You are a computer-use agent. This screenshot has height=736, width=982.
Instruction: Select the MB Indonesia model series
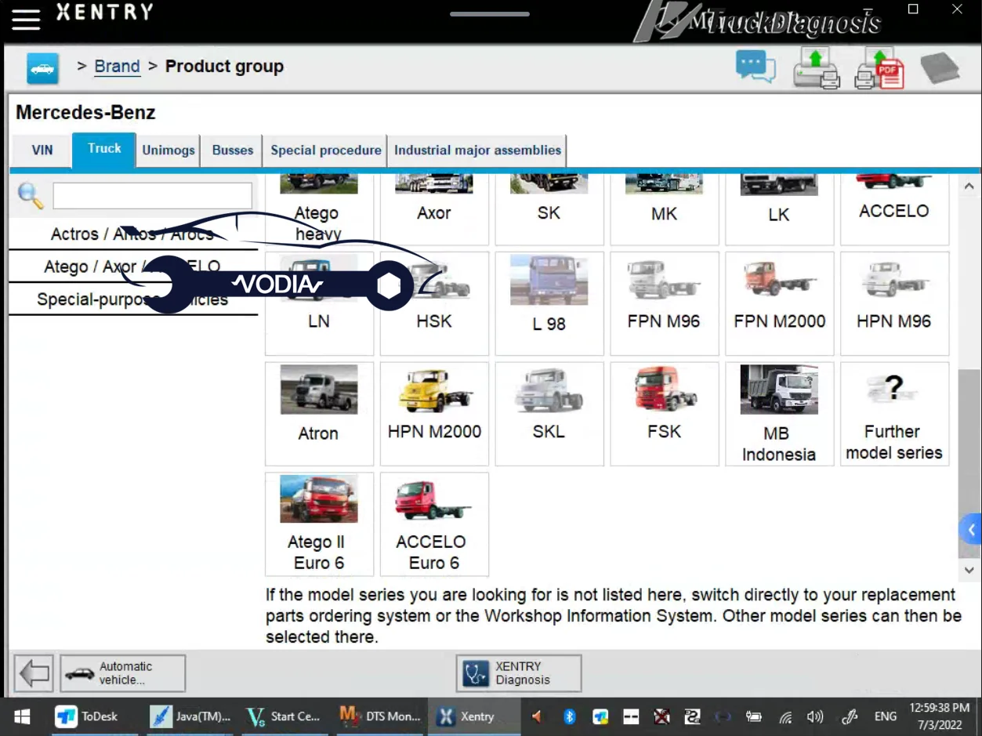pyautogui.click(x=779, y=414)
